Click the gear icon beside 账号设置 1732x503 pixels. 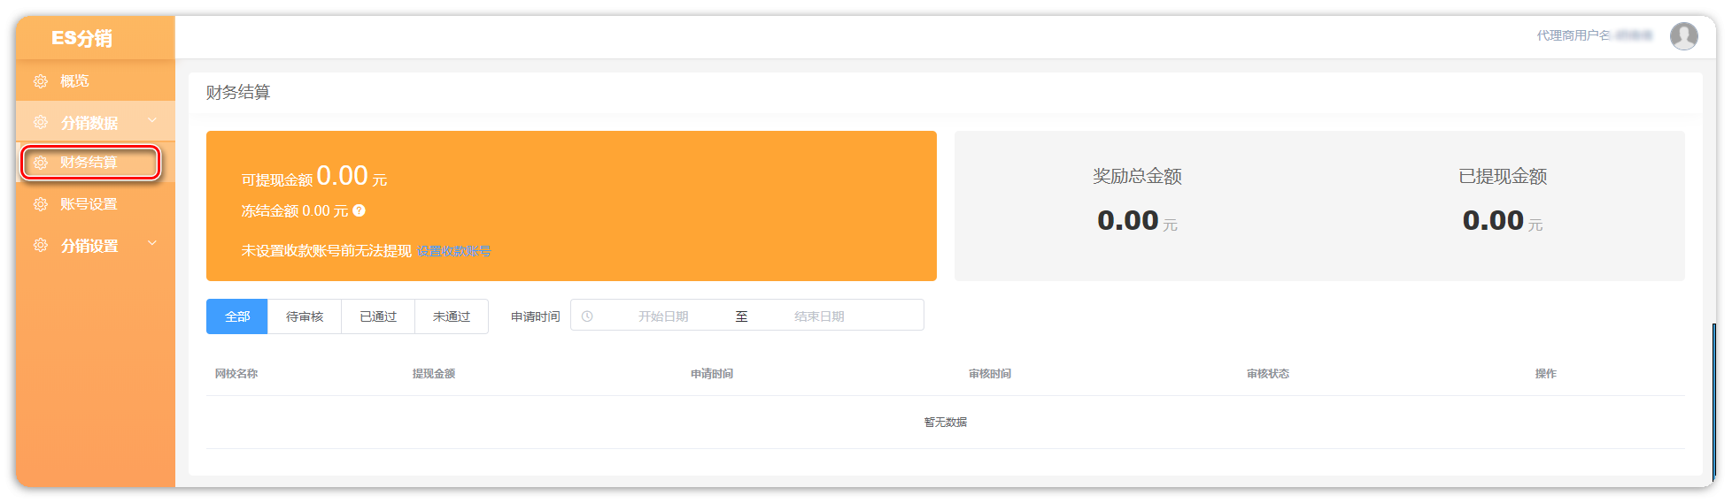coord(41,204)
